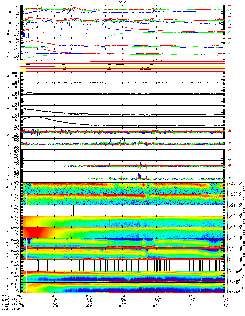Click the 0200 time tick label
This screenshot has height=316, width=245.
pyautogui.click(x=54, y=307)
